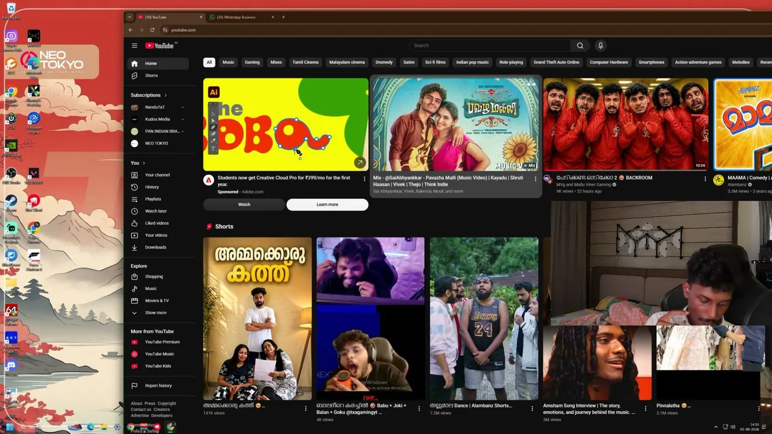772x434 pixels.
Task: Open the Lakers jersey dance Short
Action: pyautogui.click(x=484, y=319)
